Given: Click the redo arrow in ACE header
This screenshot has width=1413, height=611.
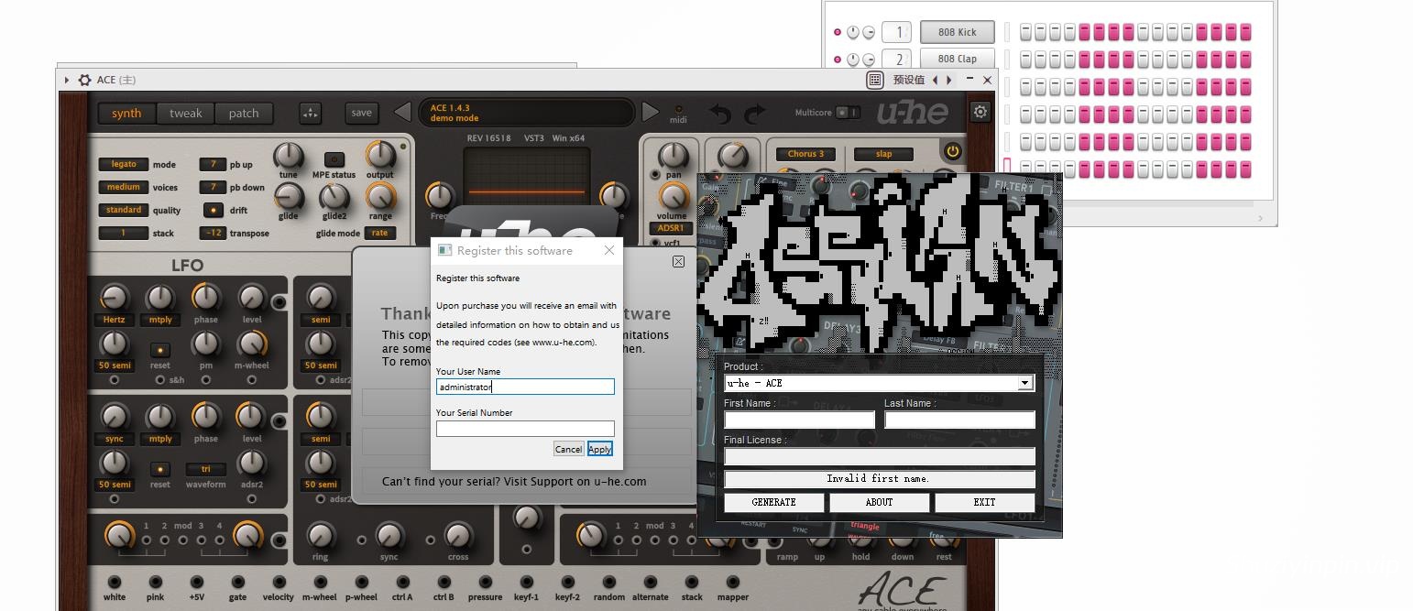Looking at the screenshot, I should pyautogui.click(x=754, y=114).
